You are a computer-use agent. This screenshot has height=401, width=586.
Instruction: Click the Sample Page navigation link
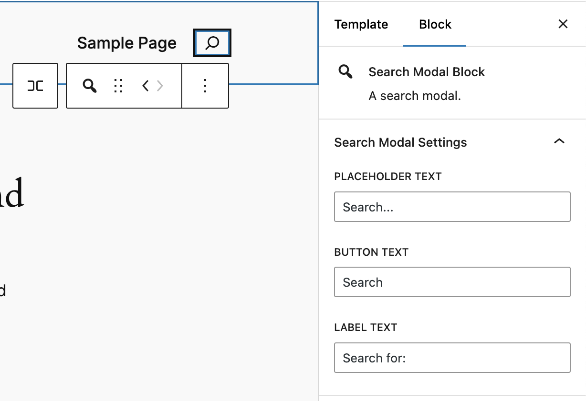point(127,43)
